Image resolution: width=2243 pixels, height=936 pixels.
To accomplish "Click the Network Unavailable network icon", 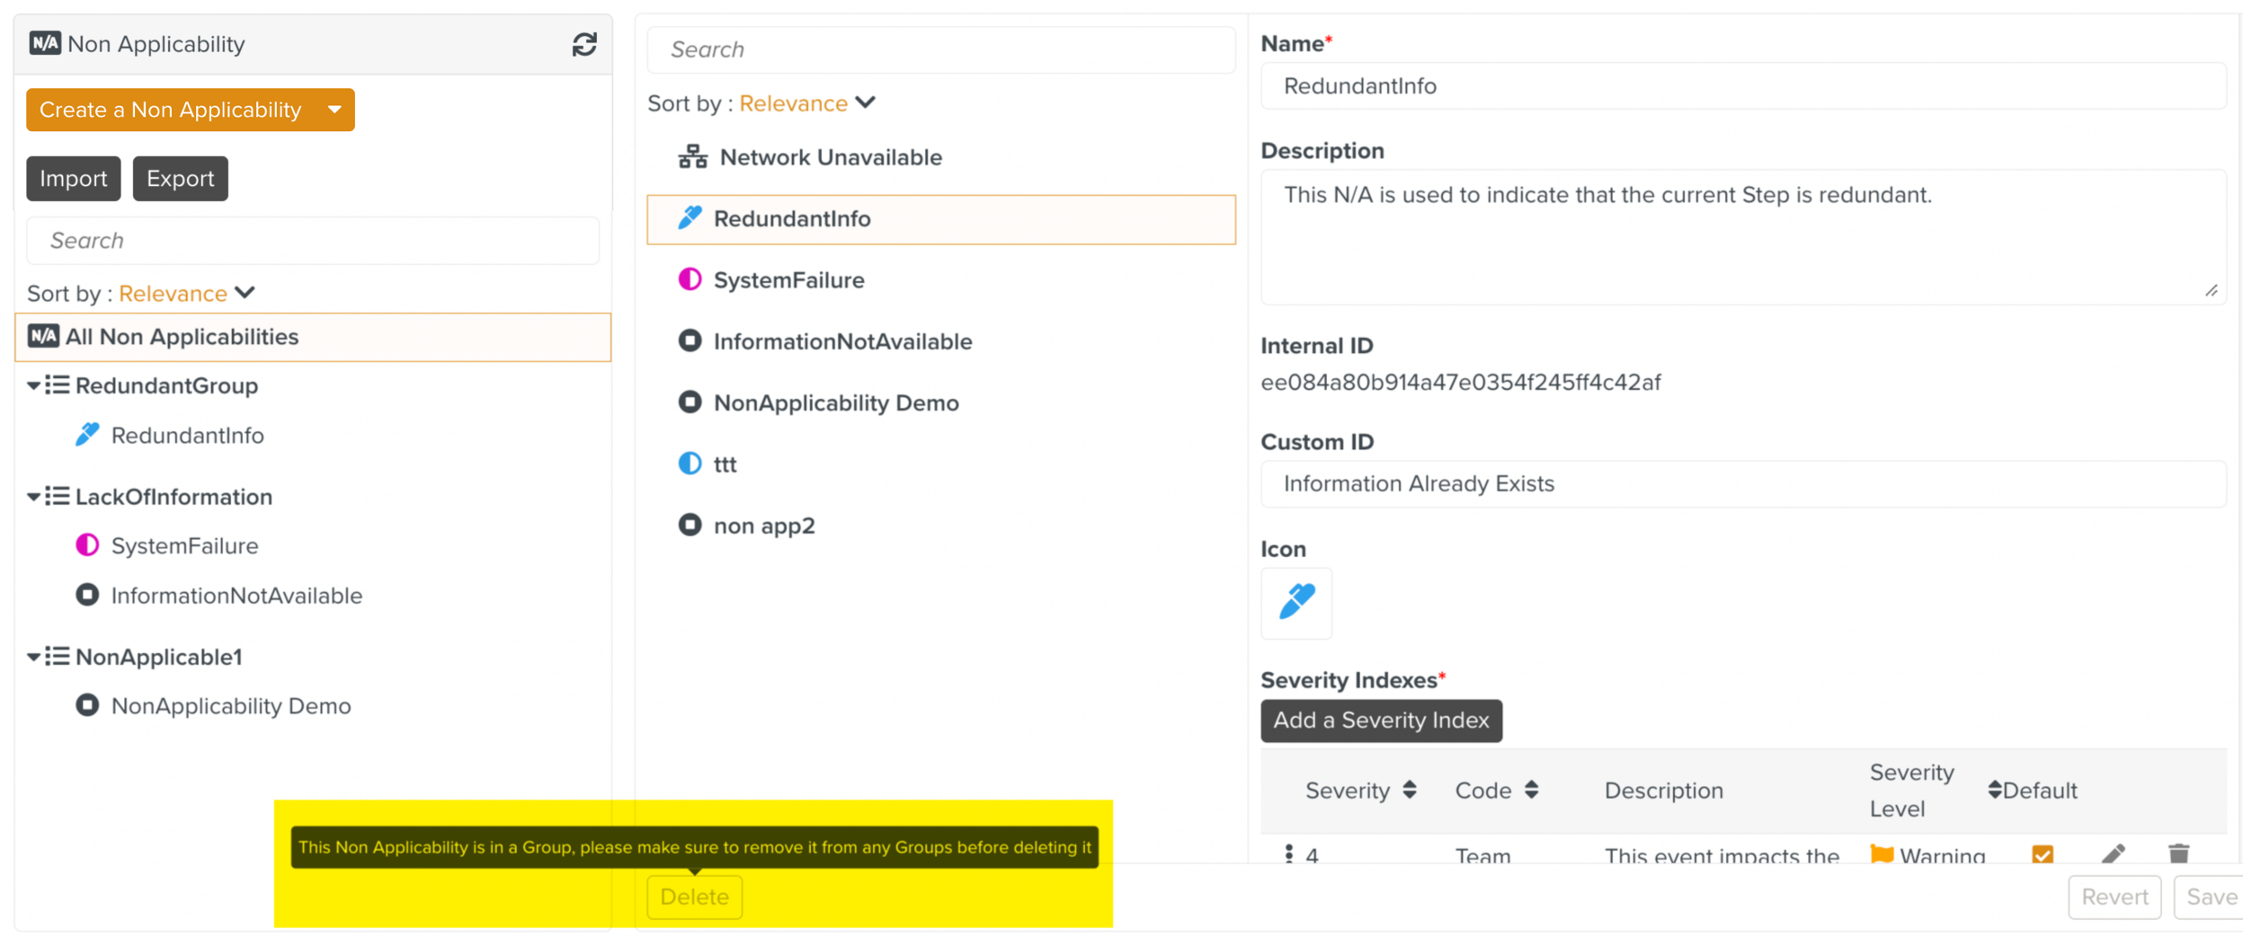I will 692,157.
